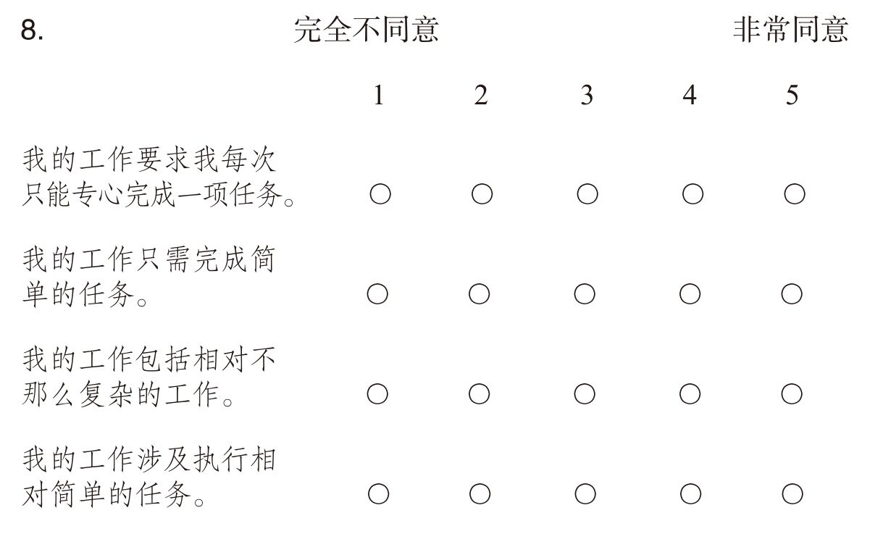
Task: Select rating 1 for 每次只能专心完成一项任务
Action: pyautogui.click(x=380, y=194)
